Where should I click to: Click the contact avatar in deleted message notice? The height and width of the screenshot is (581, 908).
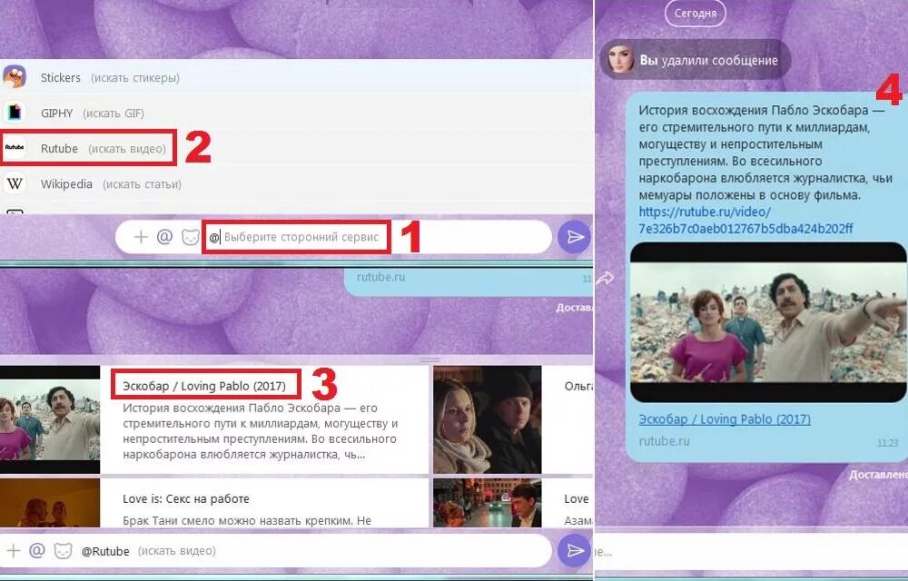point(620,59)
